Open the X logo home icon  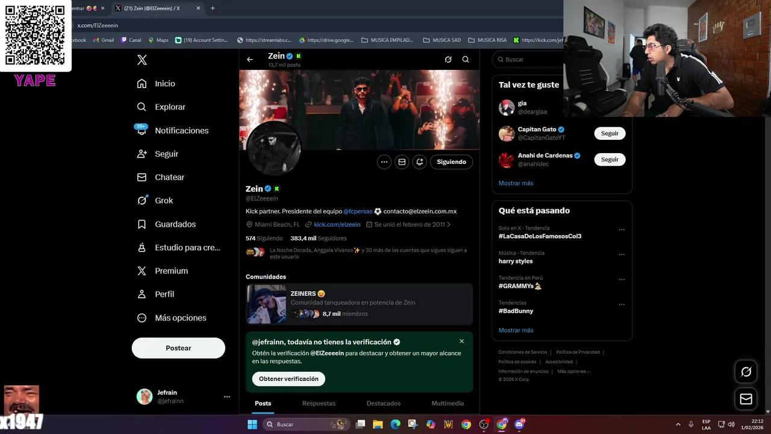click(142, 60)
